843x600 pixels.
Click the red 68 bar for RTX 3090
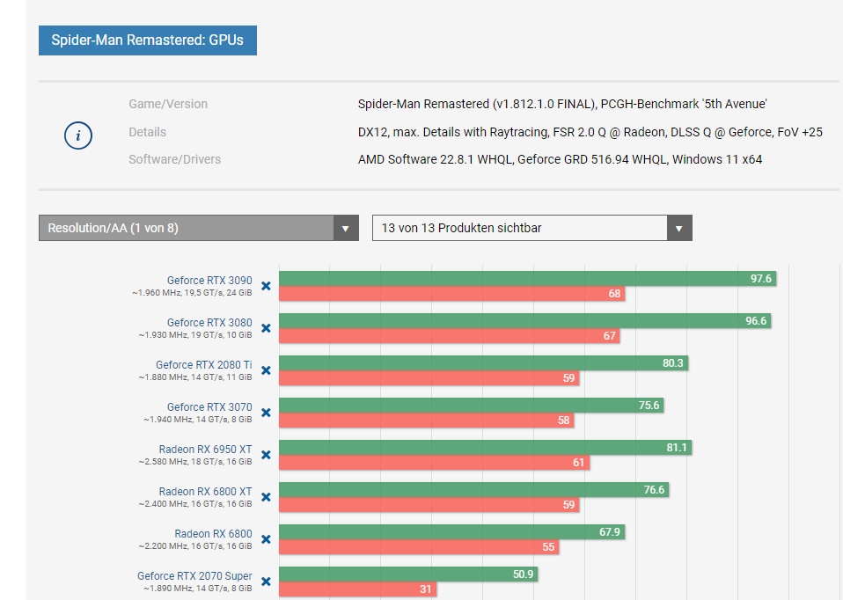(451, 294)
